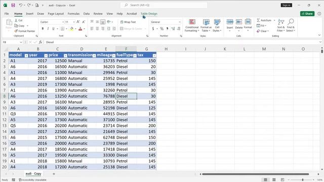Open the year column filter dropdown
Screen dimensions: 324x182
[x=46, y=56]
